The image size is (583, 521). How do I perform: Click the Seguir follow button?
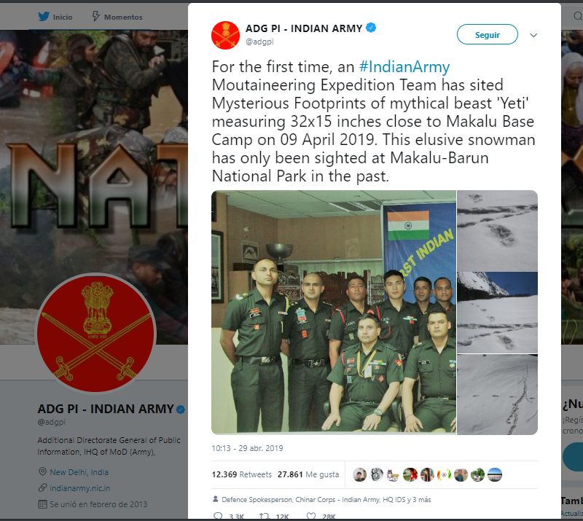pos(487,34)
